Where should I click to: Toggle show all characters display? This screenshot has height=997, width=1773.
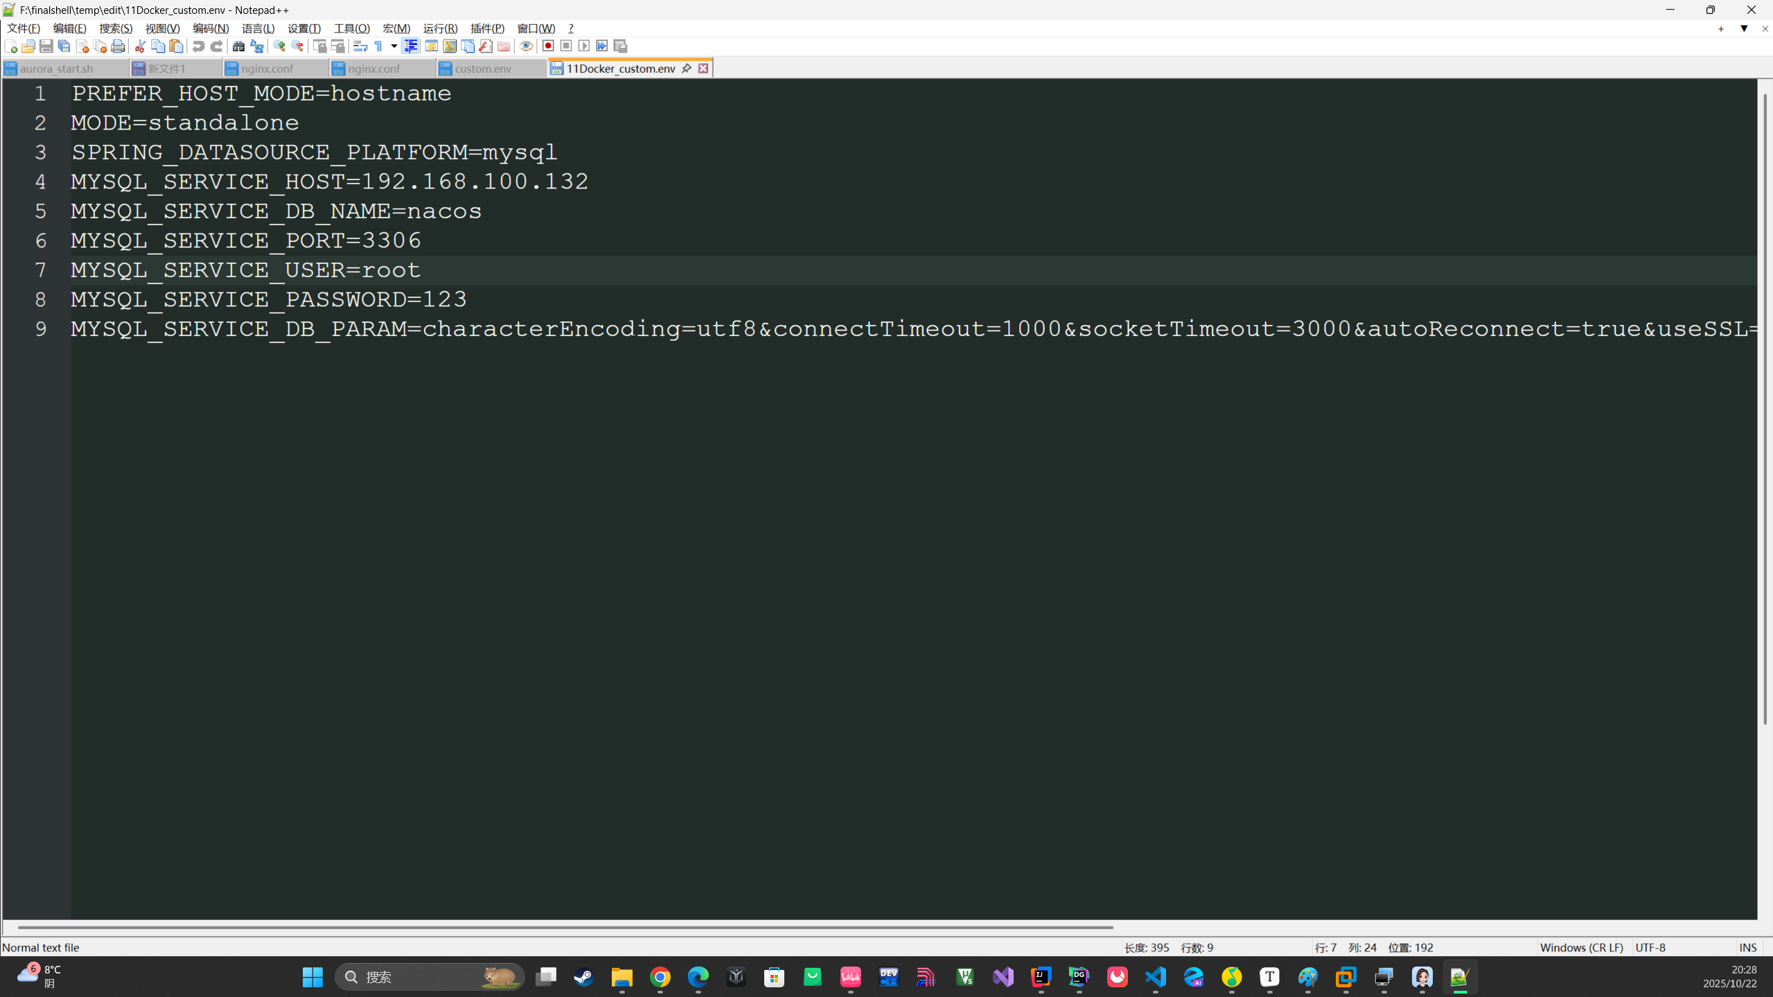click(x=379, y=46)
